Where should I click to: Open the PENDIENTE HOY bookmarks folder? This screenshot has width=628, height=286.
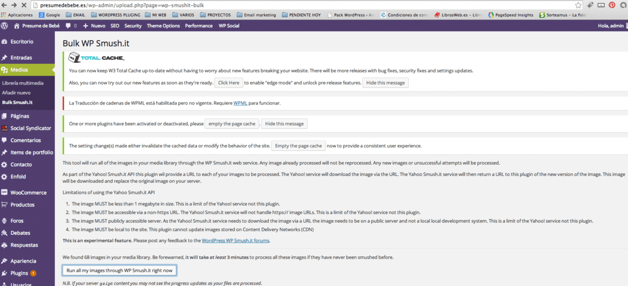(x=301, y=15)
